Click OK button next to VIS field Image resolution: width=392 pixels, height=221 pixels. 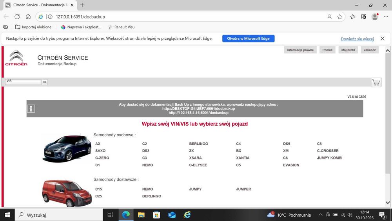click(45, 82)
